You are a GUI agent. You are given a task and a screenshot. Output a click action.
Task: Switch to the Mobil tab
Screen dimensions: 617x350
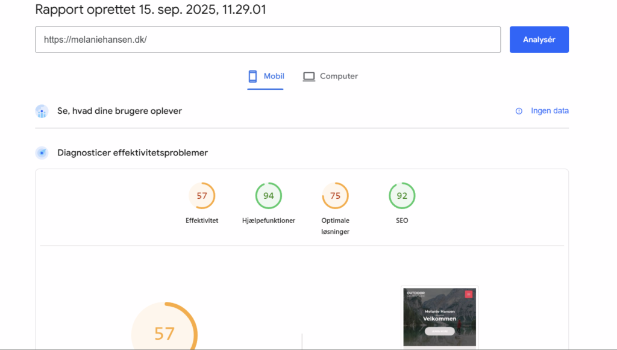point(266,77)
